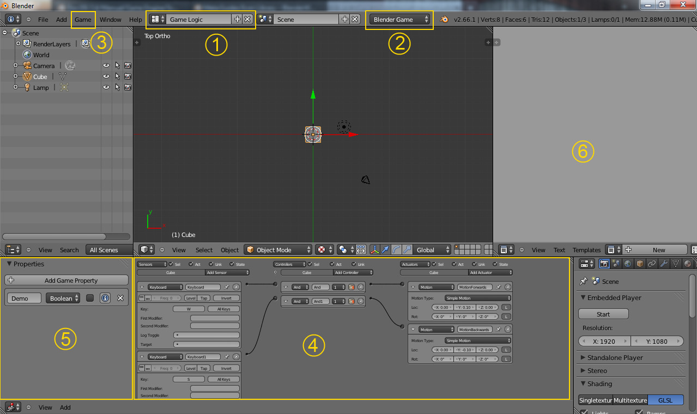Toggle selectability arrow for Cube
The height and width of the screenshot is (414, 697).
tap(117, 76)
